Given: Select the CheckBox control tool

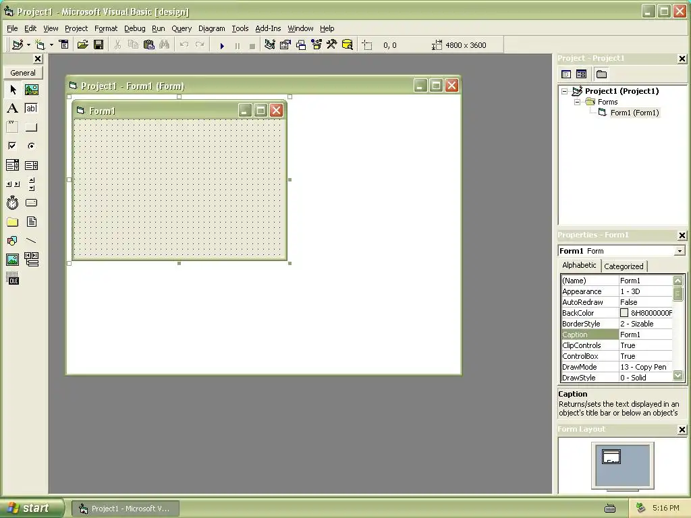Looking at the screenshot, I should [13, 146].
